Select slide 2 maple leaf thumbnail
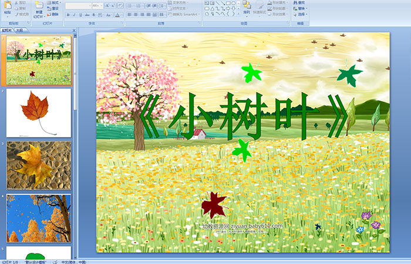Viewport: 411px width, 264px height. coord(39,113)
